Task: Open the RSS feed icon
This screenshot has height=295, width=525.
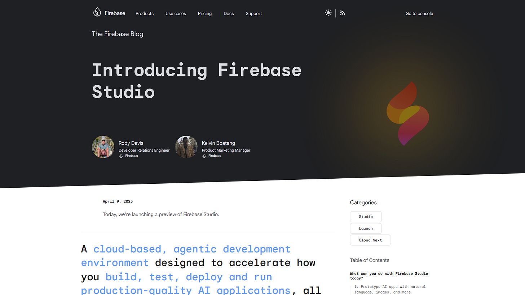Action: (x=343, y=13)
